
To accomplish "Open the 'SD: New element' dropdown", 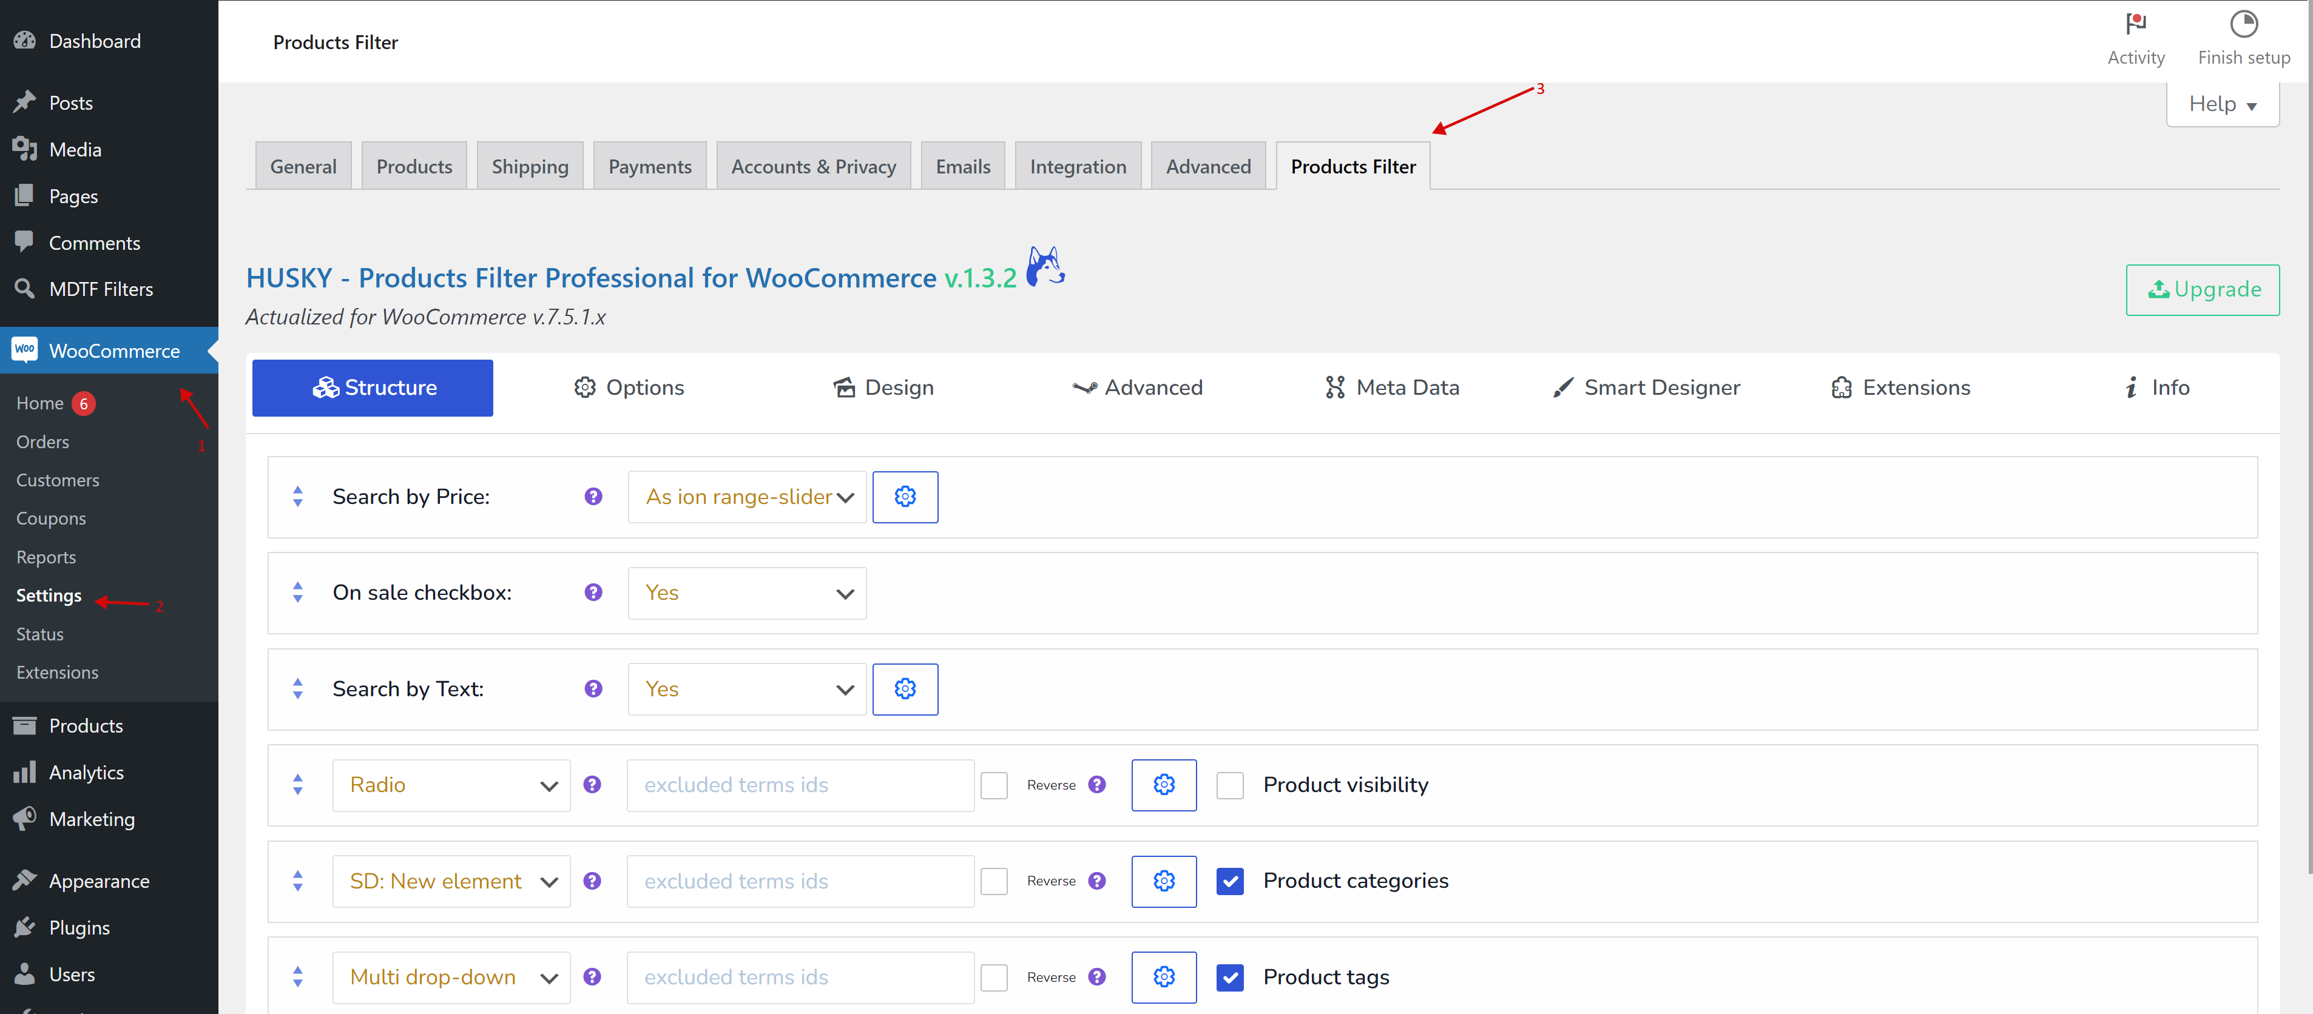I will click(451, 881).
